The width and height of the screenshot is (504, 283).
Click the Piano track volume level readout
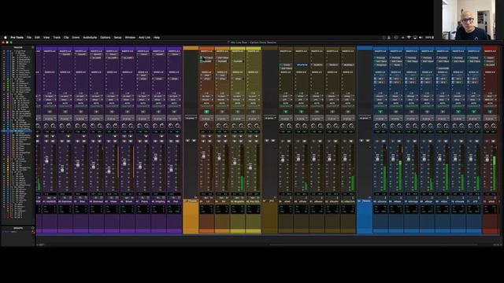143,194
